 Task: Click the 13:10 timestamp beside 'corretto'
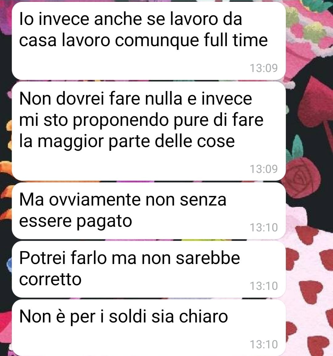pyautogui.click(x=264, y=286)
